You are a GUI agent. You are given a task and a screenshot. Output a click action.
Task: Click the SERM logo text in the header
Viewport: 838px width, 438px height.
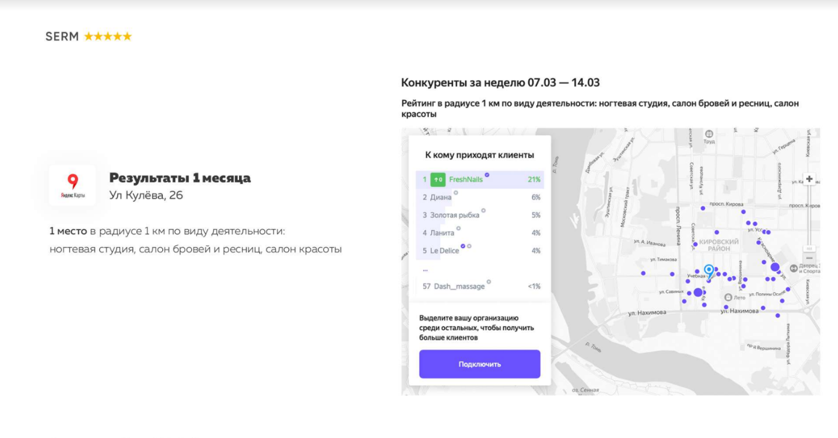(62, 37)
